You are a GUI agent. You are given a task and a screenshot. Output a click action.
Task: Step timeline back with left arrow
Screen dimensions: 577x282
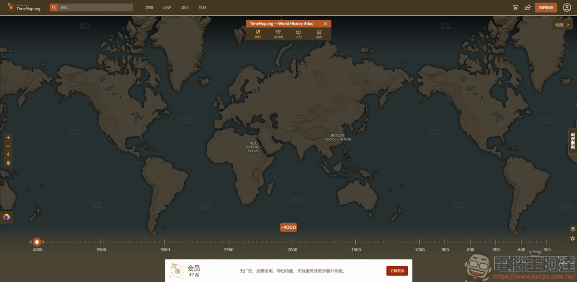(x=30, y=242)
